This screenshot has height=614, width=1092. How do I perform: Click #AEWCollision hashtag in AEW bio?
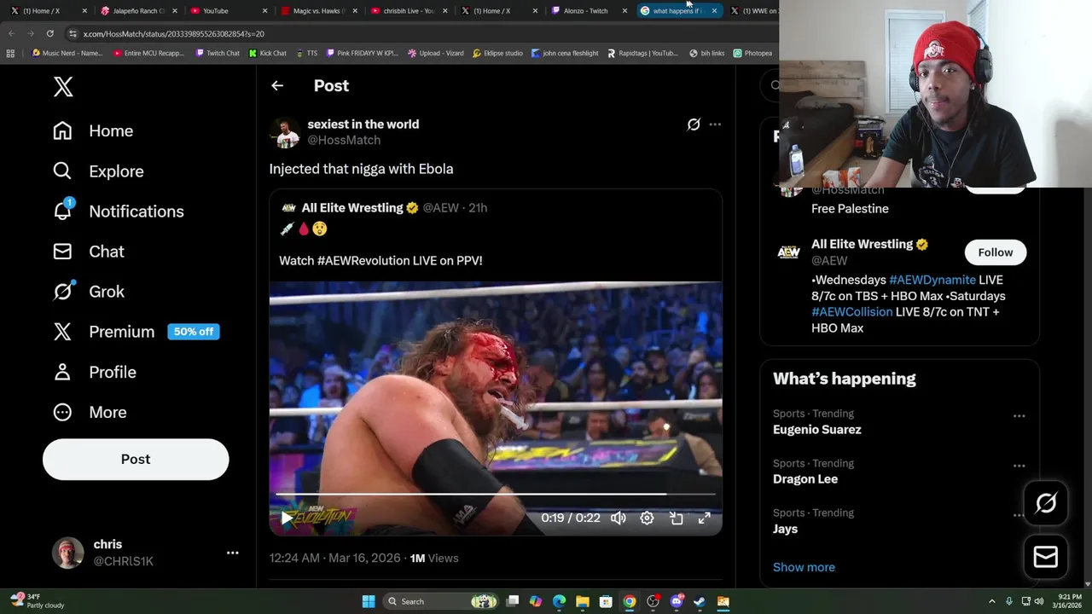[852, 312]
